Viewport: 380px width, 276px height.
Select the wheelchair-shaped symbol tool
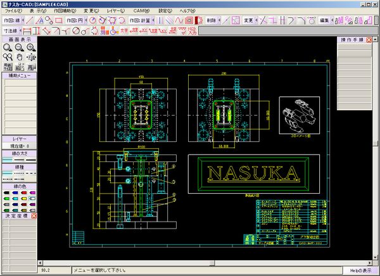tap(114, 31)
